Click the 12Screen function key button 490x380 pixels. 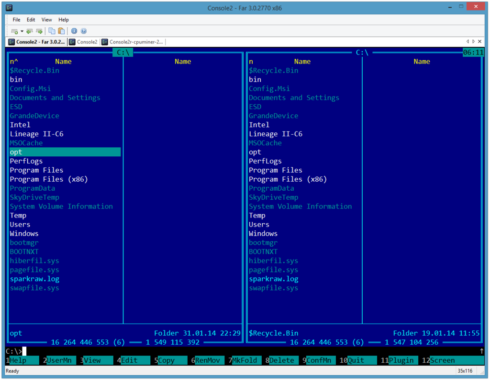[x=453, y=360]
